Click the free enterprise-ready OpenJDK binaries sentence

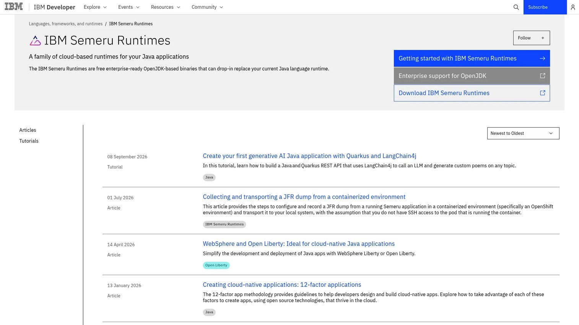(x=179, y=69)
